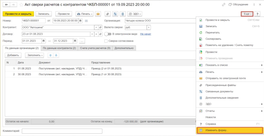
Task: Open attached files via paperclip icon
Action: (x=107, y=14)
